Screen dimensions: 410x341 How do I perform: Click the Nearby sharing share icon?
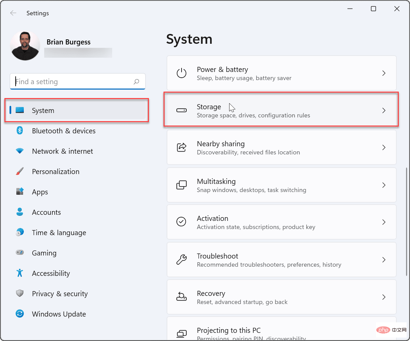click(182, 148)
